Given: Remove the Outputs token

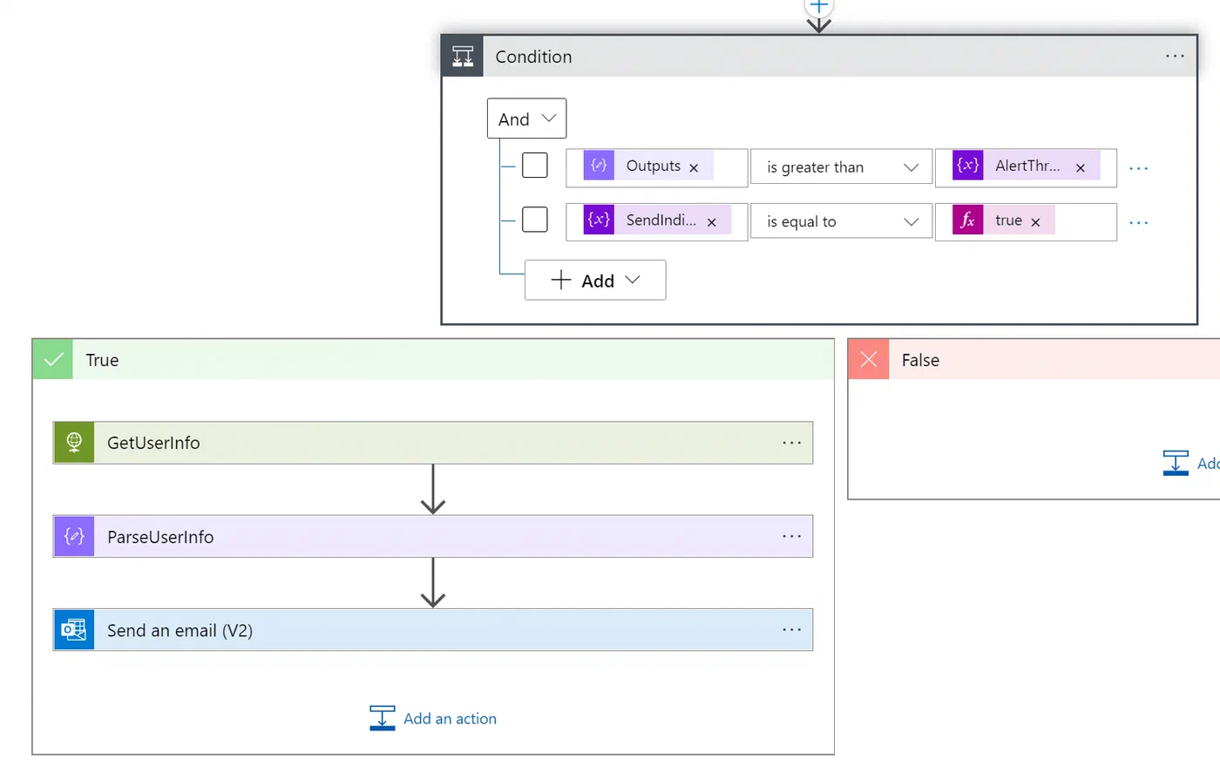Looking at the screenshot, I should 694,167.
